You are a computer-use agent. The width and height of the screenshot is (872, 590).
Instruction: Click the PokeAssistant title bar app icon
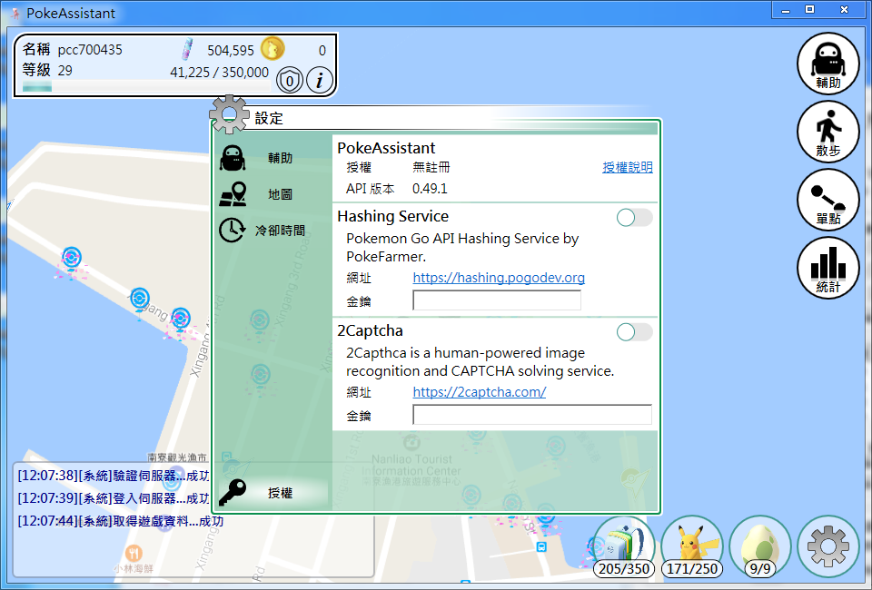[x=15, y=14]
